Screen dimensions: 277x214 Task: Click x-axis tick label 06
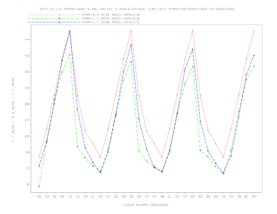55,197
